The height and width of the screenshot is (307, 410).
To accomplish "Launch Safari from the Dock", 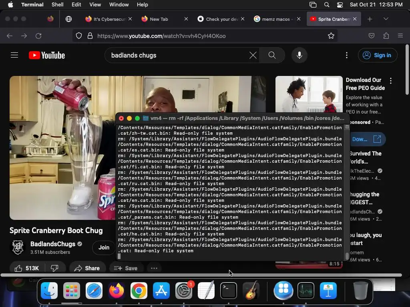I will [94, 290].
